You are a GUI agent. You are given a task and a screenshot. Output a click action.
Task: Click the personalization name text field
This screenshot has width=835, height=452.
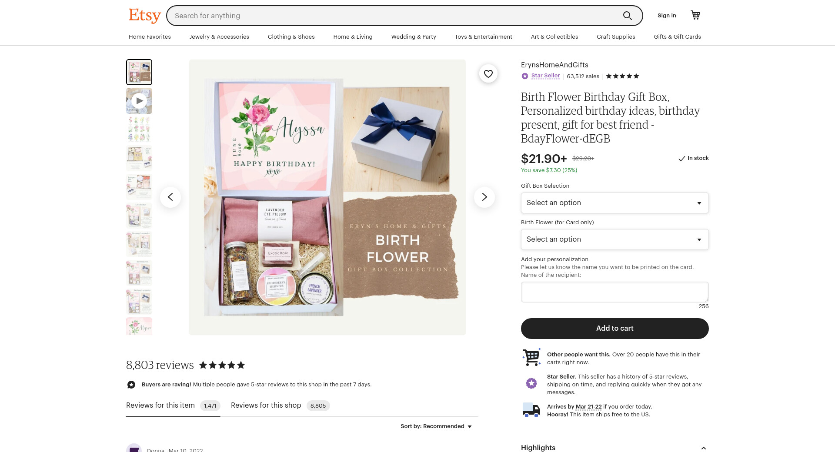pyautogui.click(x=615, y=292)
